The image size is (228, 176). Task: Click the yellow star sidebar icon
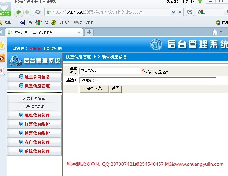click(x=2, y=45)
